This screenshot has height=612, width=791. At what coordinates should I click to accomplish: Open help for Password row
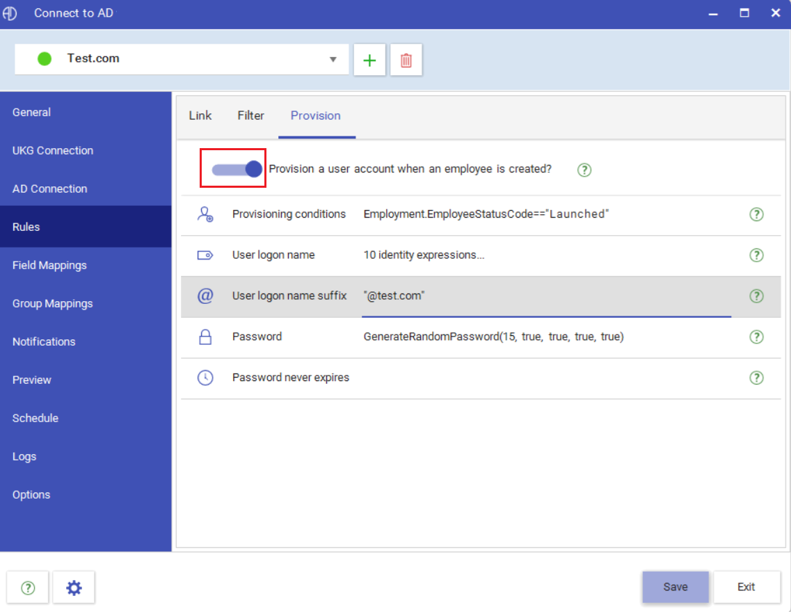(x=756, y=337)
